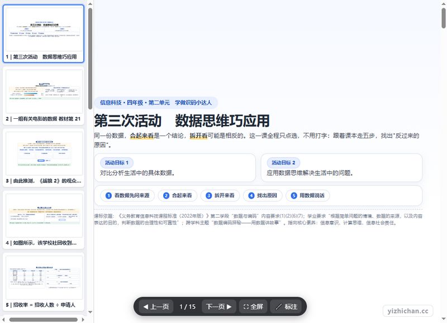Click the heading 第三次活动 数据思维巧应用
This screenshot has width=447, height=323.
182,120
